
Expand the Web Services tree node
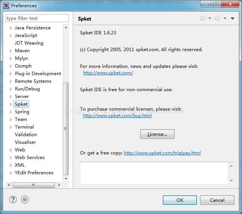[x=11, y=158]
